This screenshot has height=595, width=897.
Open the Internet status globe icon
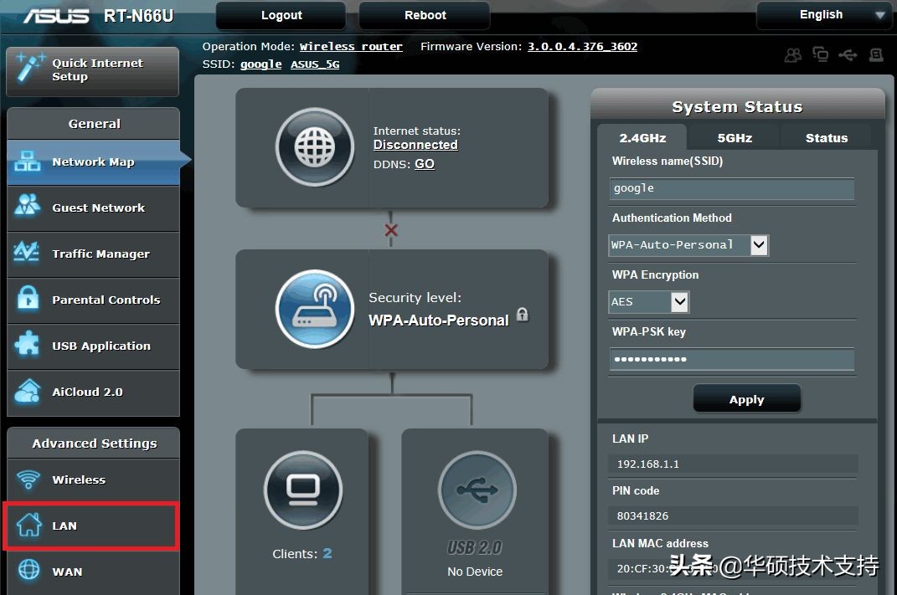pos(315,147)
